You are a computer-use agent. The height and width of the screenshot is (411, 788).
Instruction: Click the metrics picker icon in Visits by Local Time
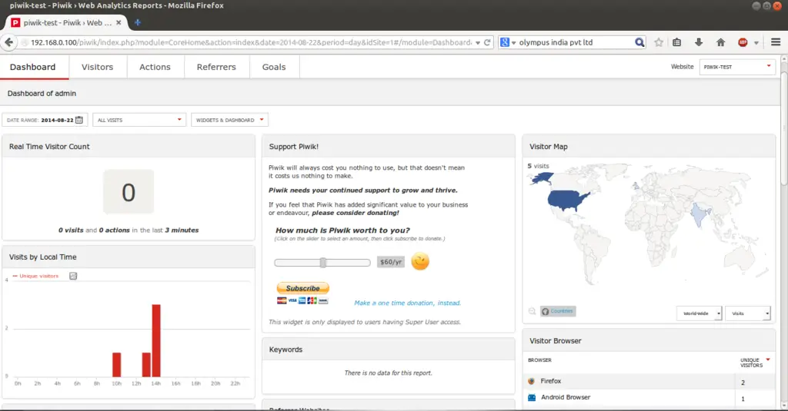[x=73, y=276]
